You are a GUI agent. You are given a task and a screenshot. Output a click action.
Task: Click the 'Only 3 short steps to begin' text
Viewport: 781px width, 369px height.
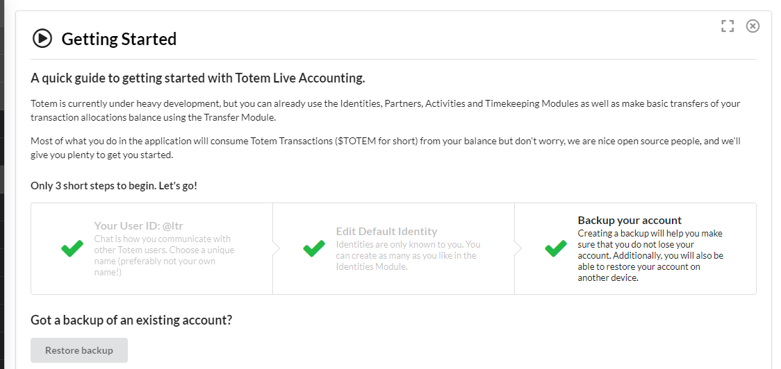click(x=114, y=186)
